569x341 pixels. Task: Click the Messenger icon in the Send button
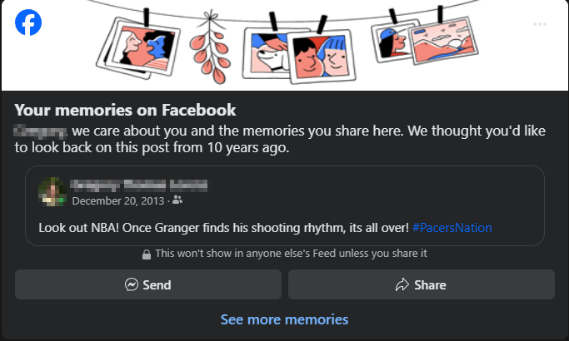pos(132,285)
